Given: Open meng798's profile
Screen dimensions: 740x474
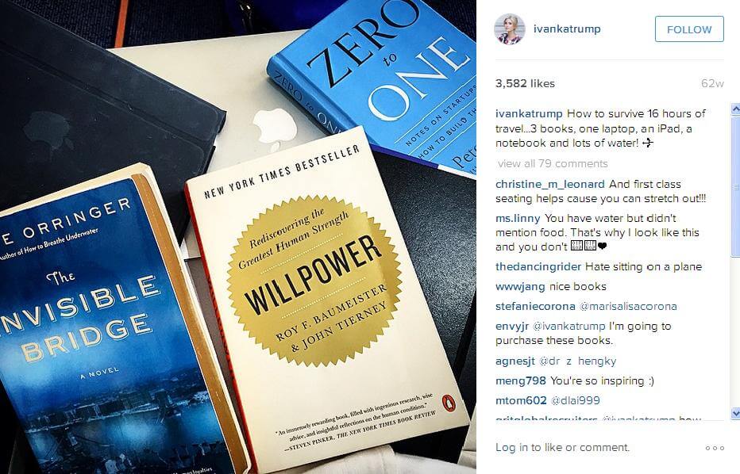Looking at the screenshot, I should coord(521,380).
